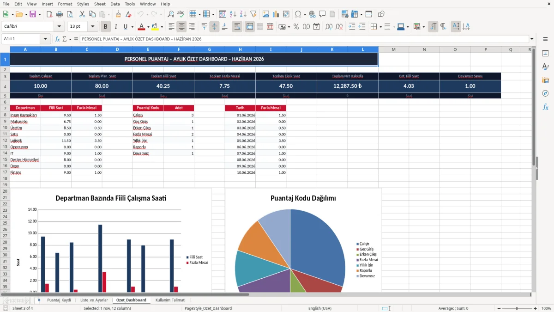Viewport: 554px width, 312px height.
Task: Sort descending Z to A
Action: 243,14
